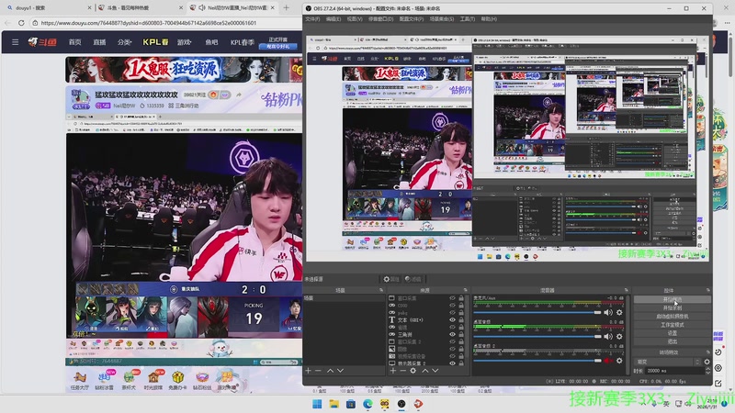Adjust the 桌面音频 2 volume slider
The image size is (735, 413).
[x=537, y=361]
